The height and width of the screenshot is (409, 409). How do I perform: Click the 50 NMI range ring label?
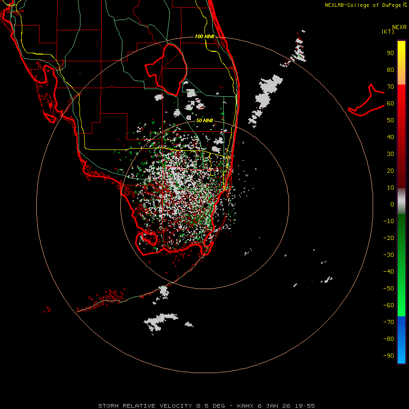pyautogui.click(x=204, y=120)
